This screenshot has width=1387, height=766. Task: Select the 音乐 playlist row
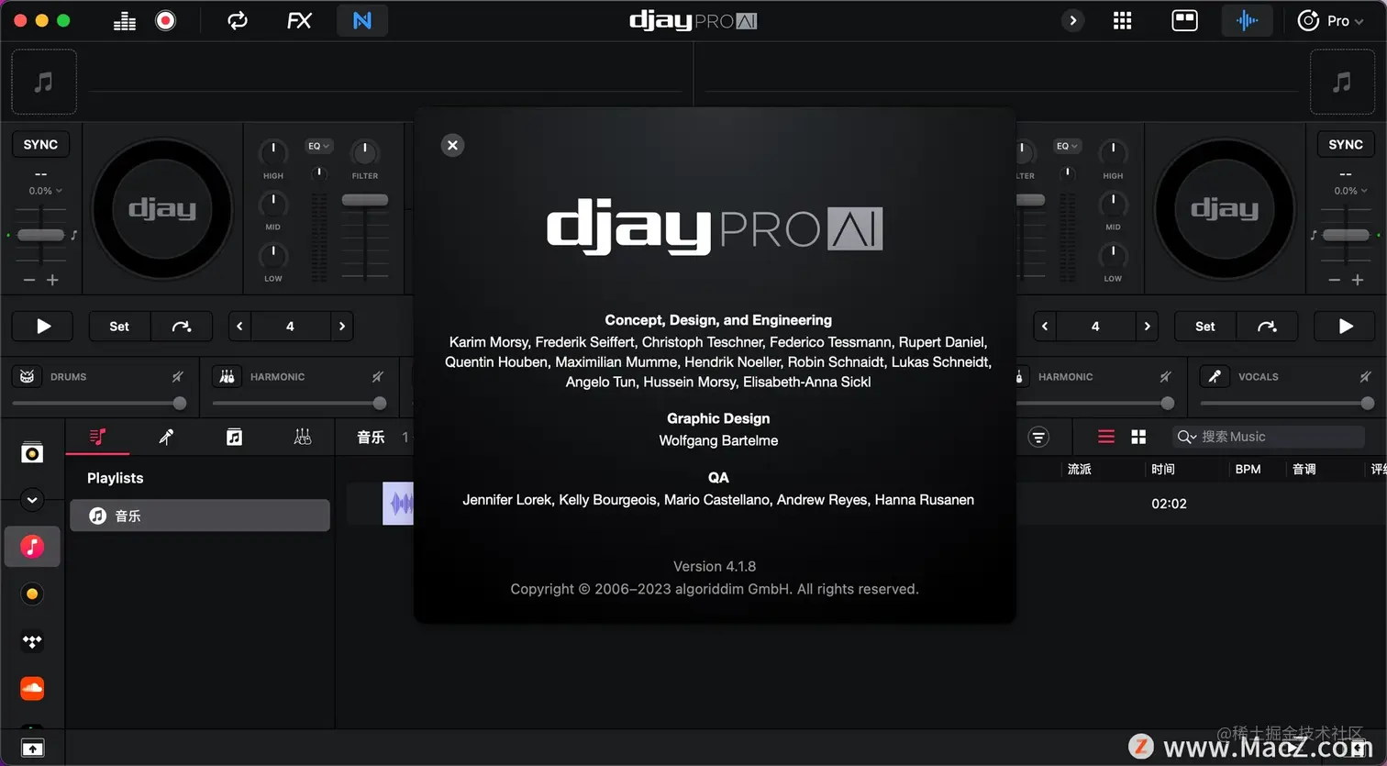(200, 516)
